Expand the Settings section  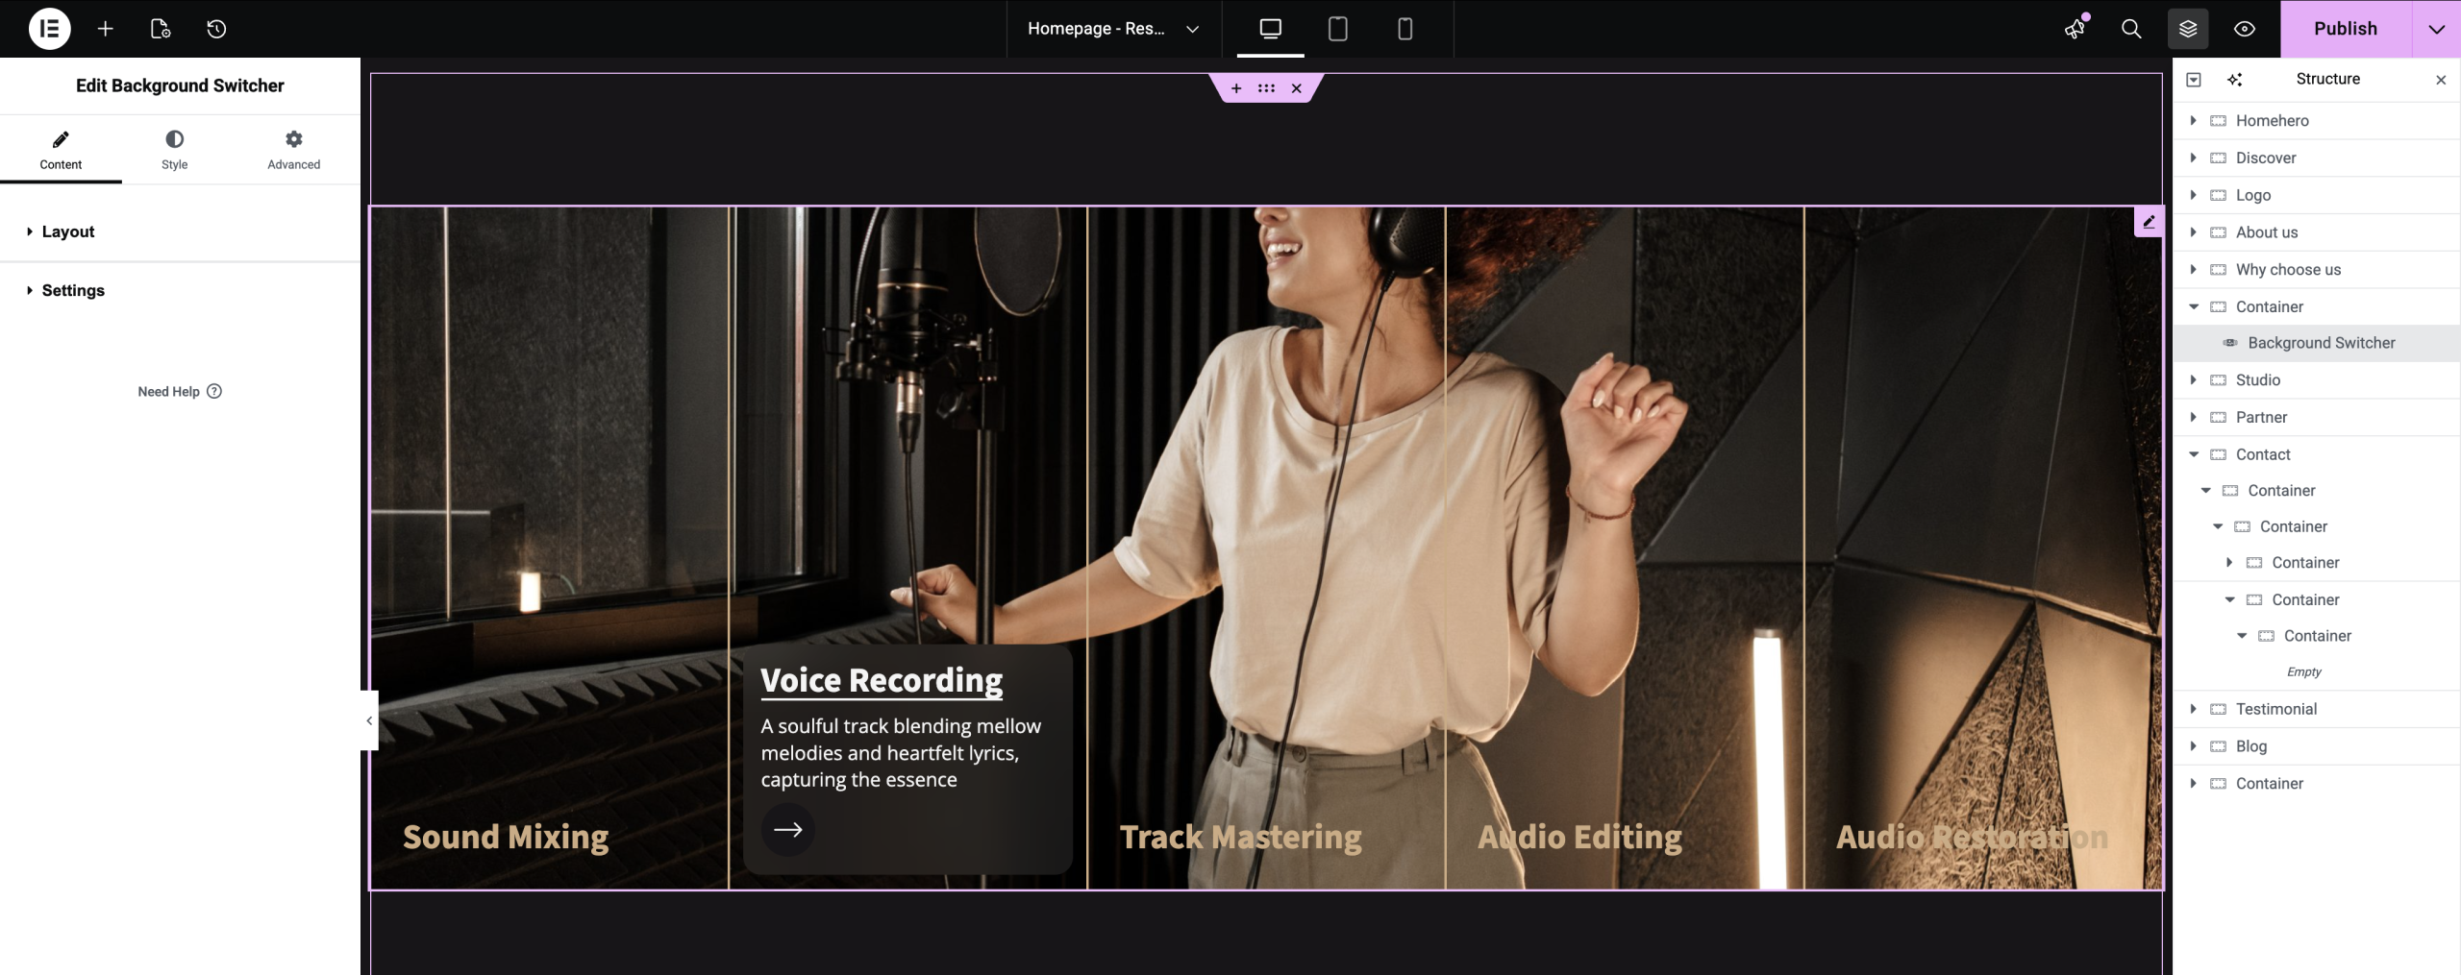[x=73, y=290]
